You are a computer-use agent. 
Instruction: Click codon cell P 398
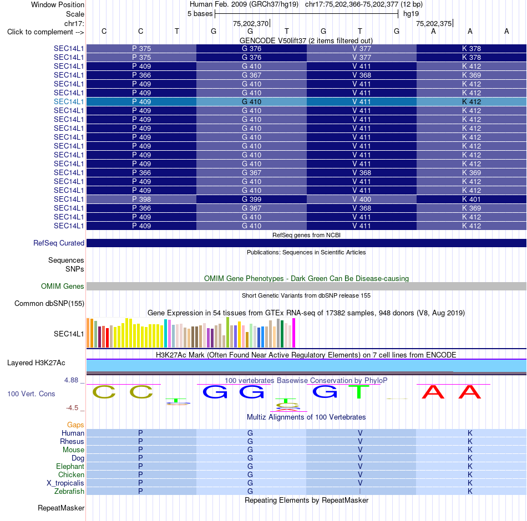tap(141, 199)
